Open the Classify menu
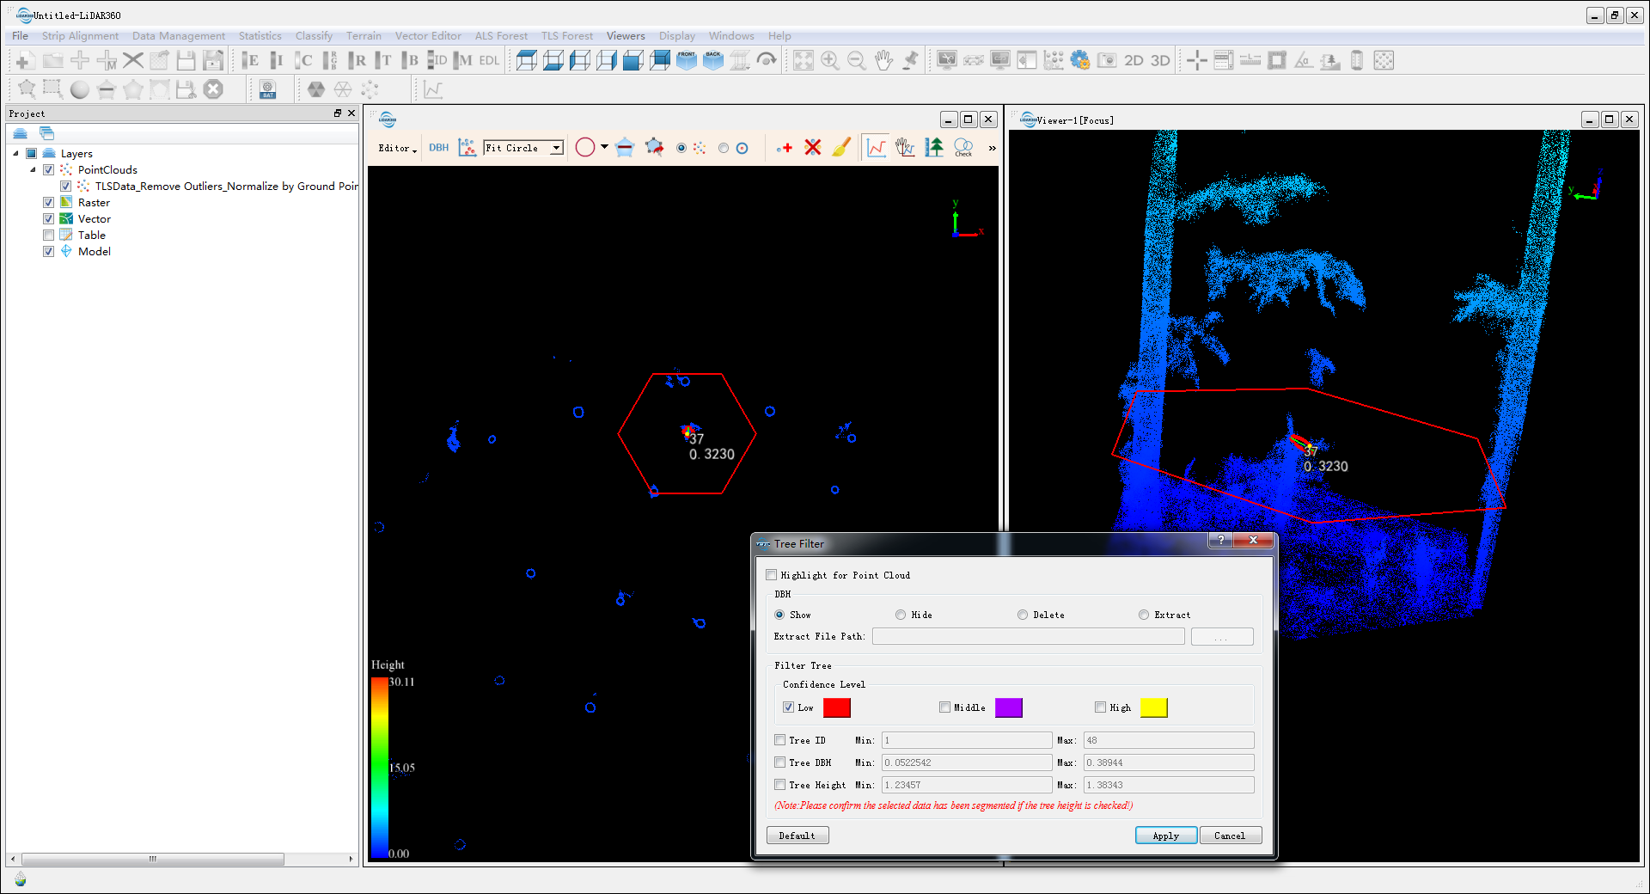The width and height of the screenshot is (1650, 894). click(x=314, y=36)
